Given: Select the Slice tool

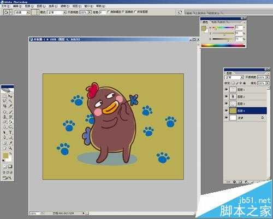Looking at the screenshot, I should pos(10,106).
